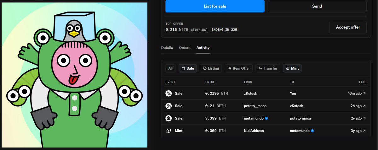The image size is (378, 150).
Task: Click the You recipient link
Action: (x=293, y=94)
